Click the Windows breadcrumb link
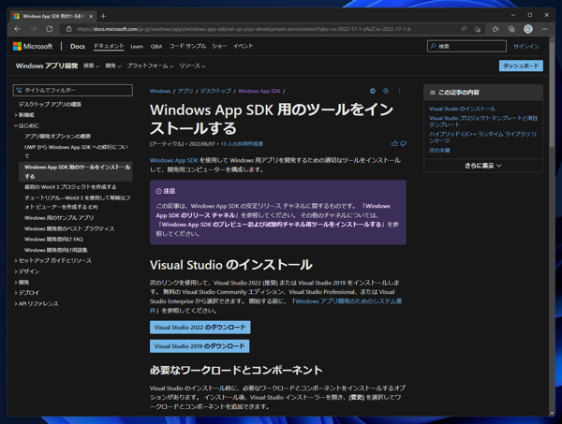 (x=160, y=91)
